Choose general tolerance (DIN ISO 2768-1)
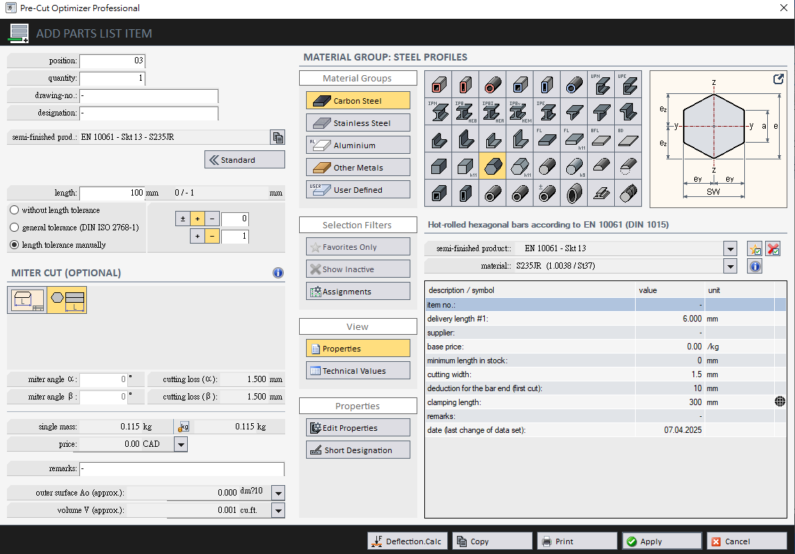 (15, 228)
